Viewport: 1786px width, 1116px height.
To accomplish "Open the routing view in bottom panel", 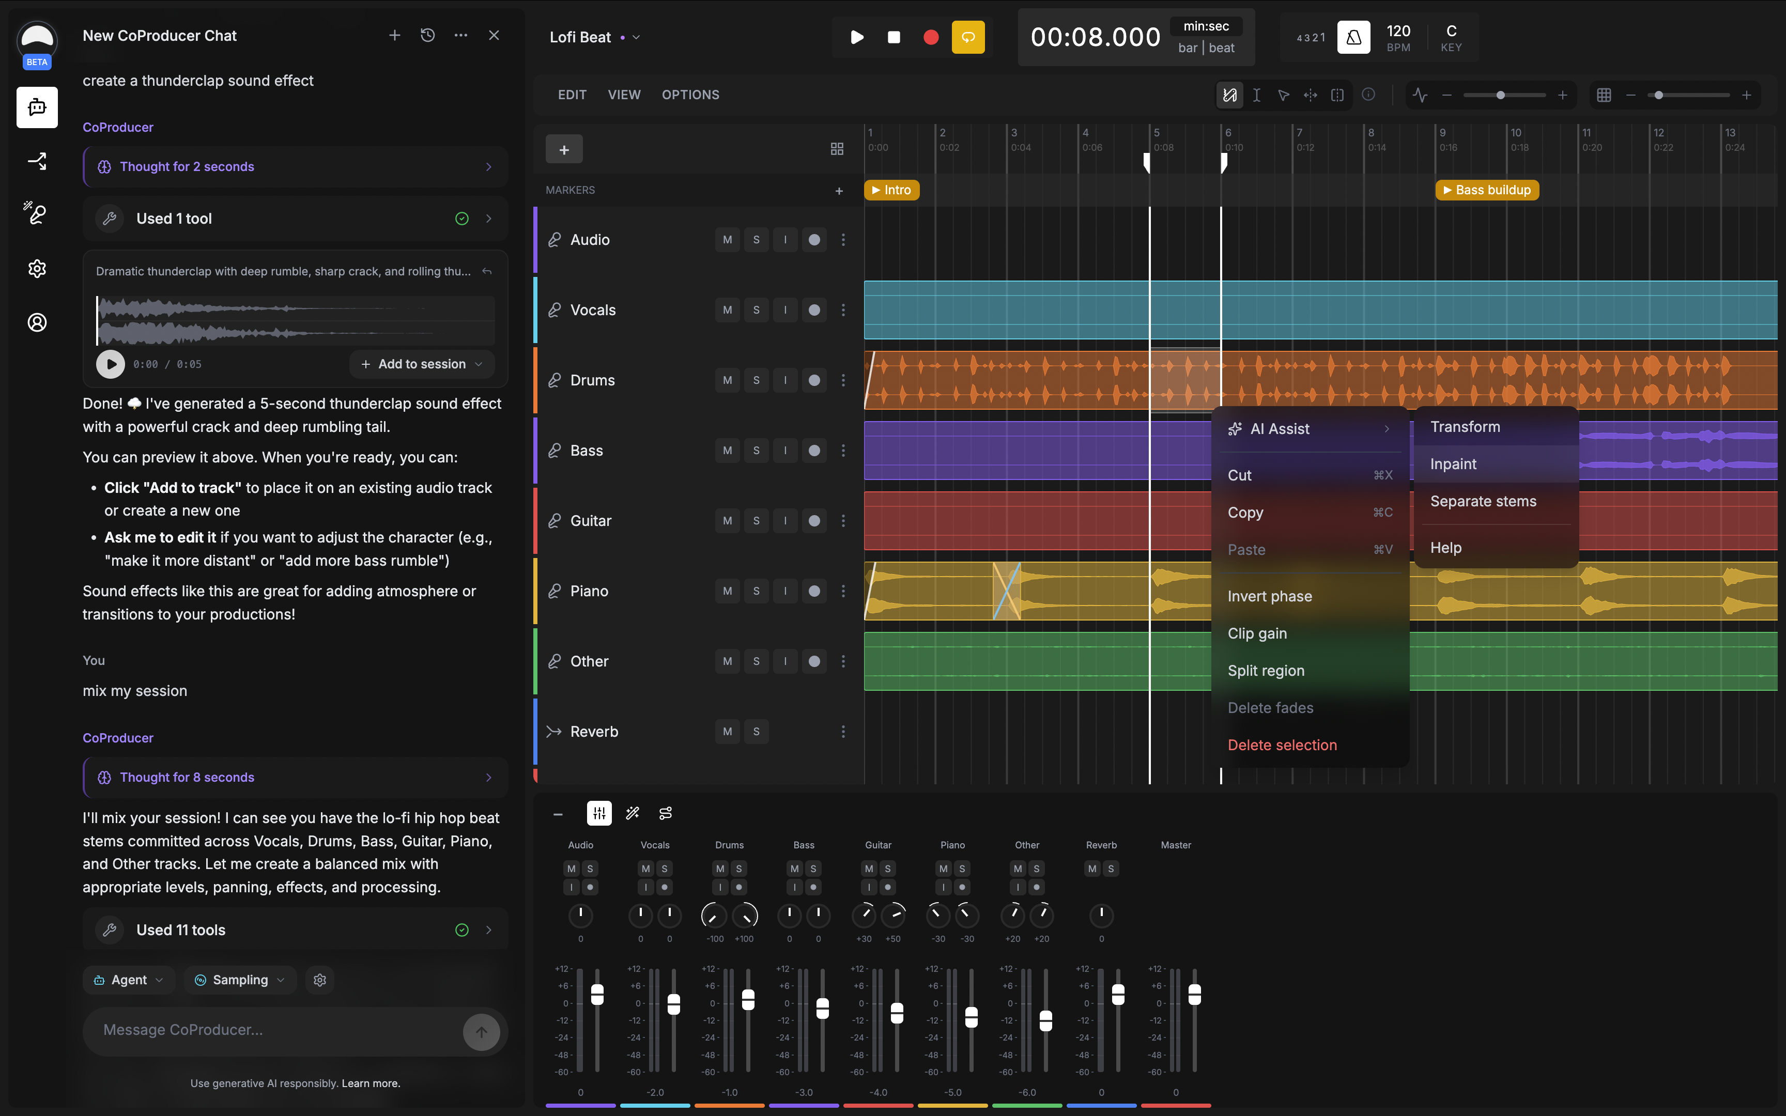I will [x=665, y=813].
